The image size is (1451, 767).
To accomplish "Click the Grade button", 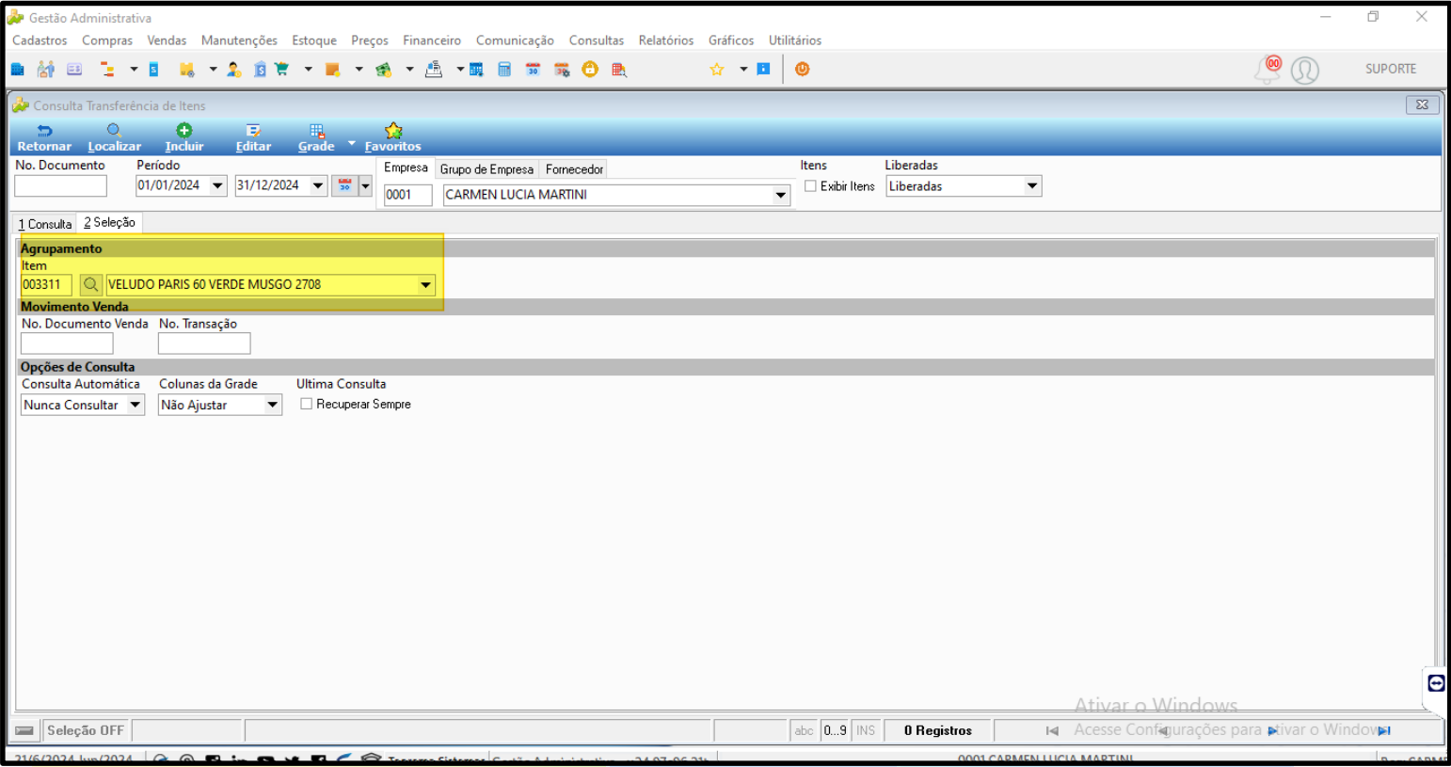I will click(316, 137).
